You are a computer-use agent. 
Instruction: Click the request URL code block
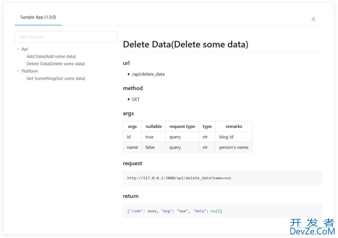click(x=222, y=178)
